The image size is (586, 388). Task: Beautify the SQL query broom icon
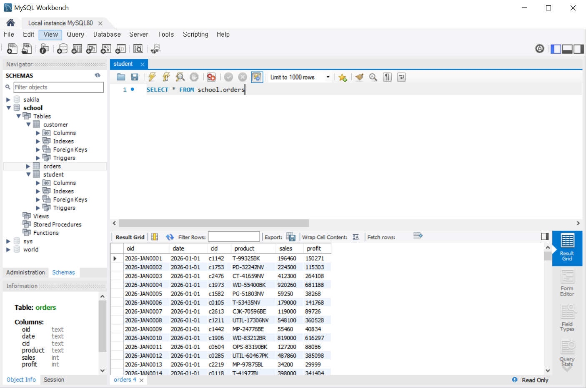pyautogui.click(x=359, y=77)
